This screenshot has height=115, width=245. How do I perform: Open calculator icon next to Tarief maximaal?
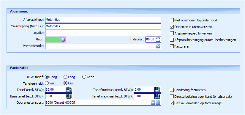pos(158,96)
